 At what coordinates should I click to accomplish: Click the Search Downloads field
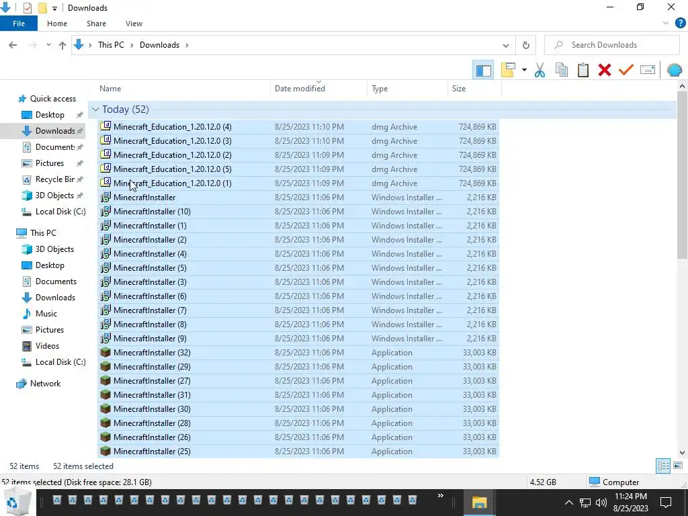(611, 45)
